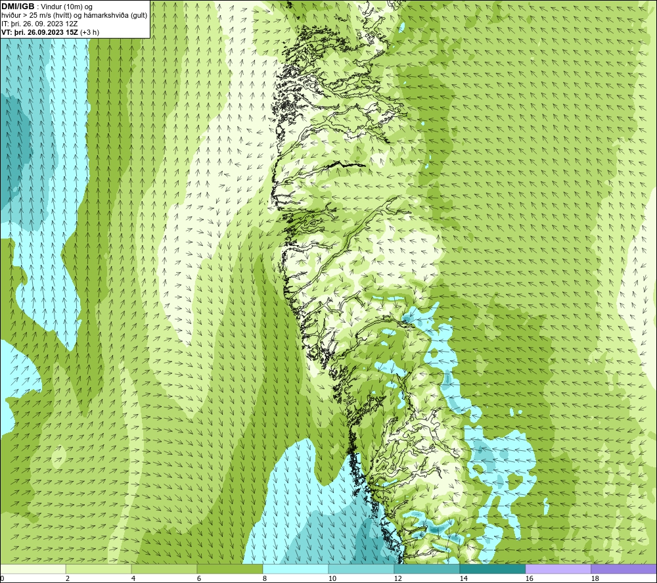Click the "16" tick label on color scale
The height and width of the screenshot is (583, 657).
[529, 579]
